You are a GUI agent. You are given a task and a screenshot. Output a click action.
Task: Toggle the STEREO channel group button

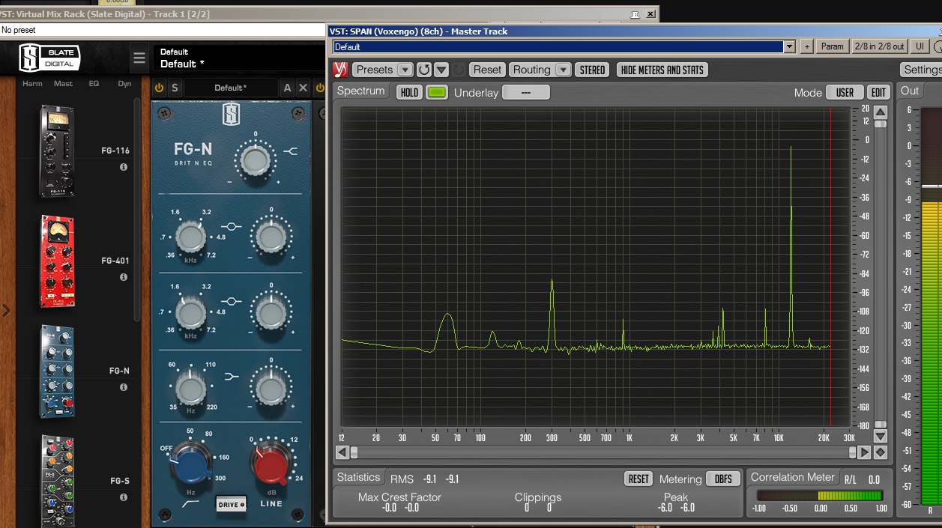pyautogui.click(x=592, y=70)
